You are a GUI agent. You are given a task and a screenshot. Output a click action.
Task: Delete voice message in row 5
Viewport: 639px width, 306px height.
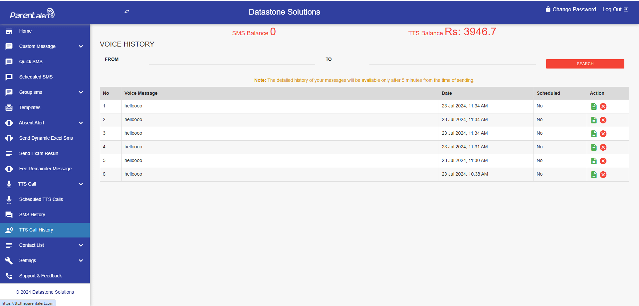click(x=603, y=161)
